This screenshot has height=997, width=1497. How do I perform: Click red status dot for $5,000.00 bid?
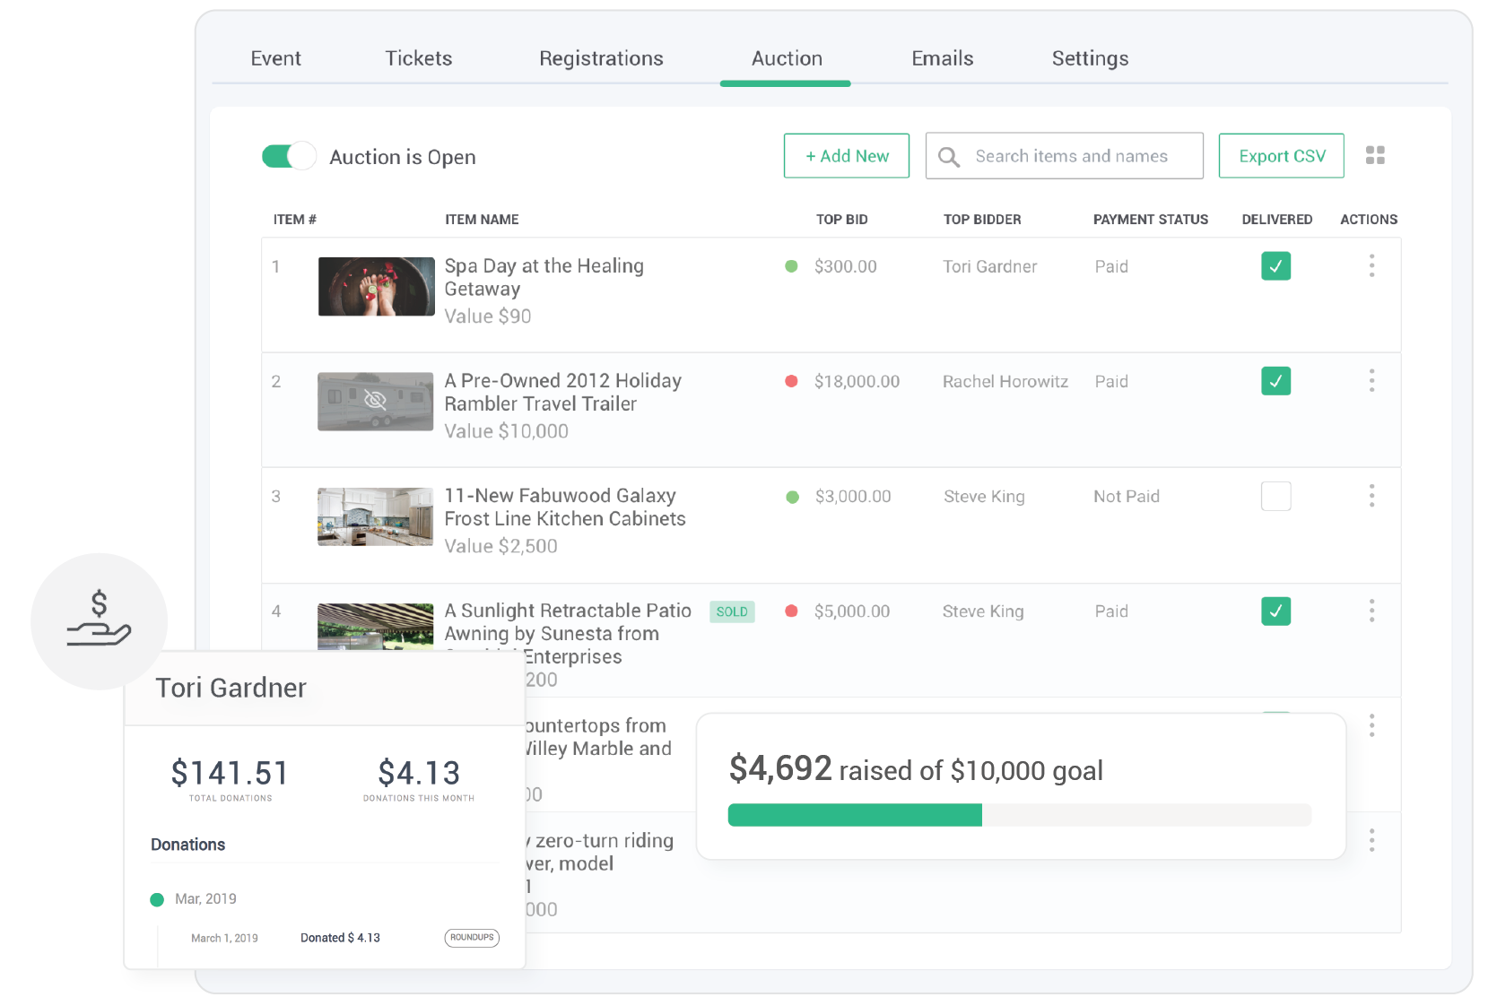tap(791, 611)
